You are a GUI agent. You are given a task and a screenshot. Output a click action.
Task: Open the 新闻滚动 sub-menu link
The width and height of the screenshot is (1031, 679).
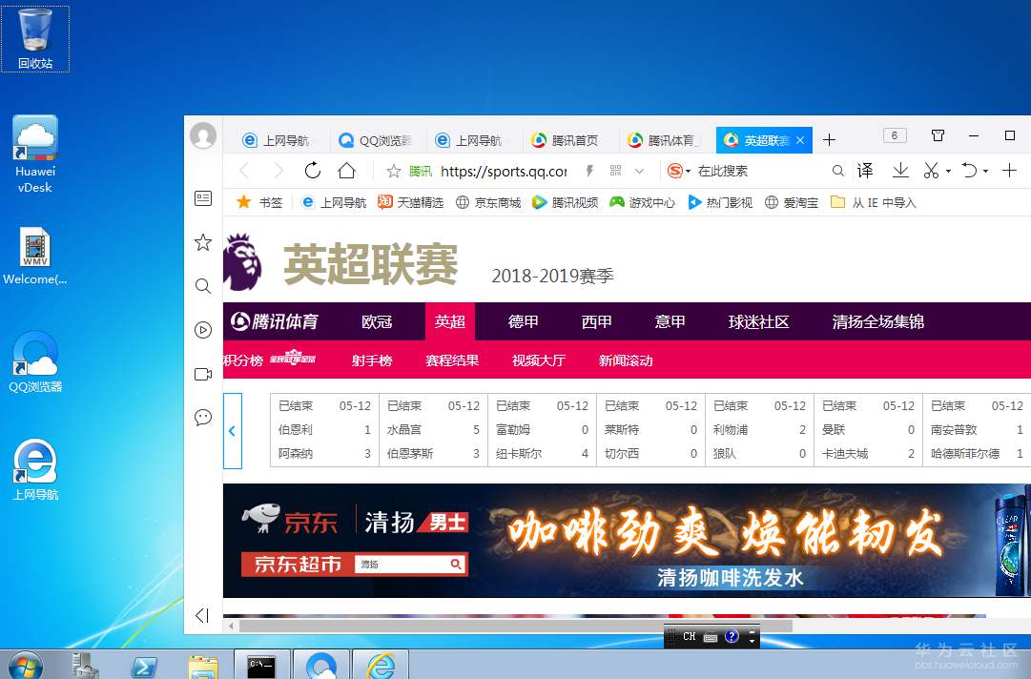[x=626, y=360]
